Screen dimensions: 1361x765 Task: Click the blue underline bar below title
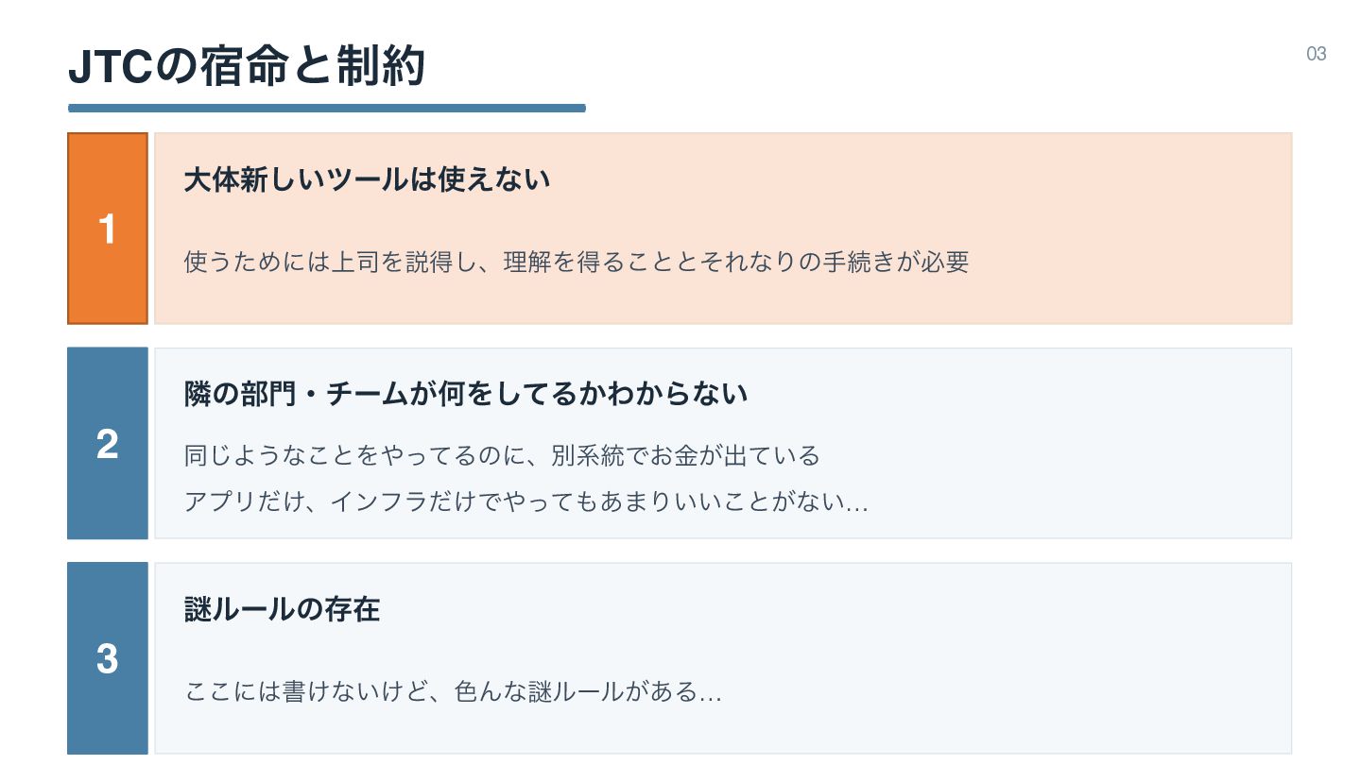pos(327,108)
